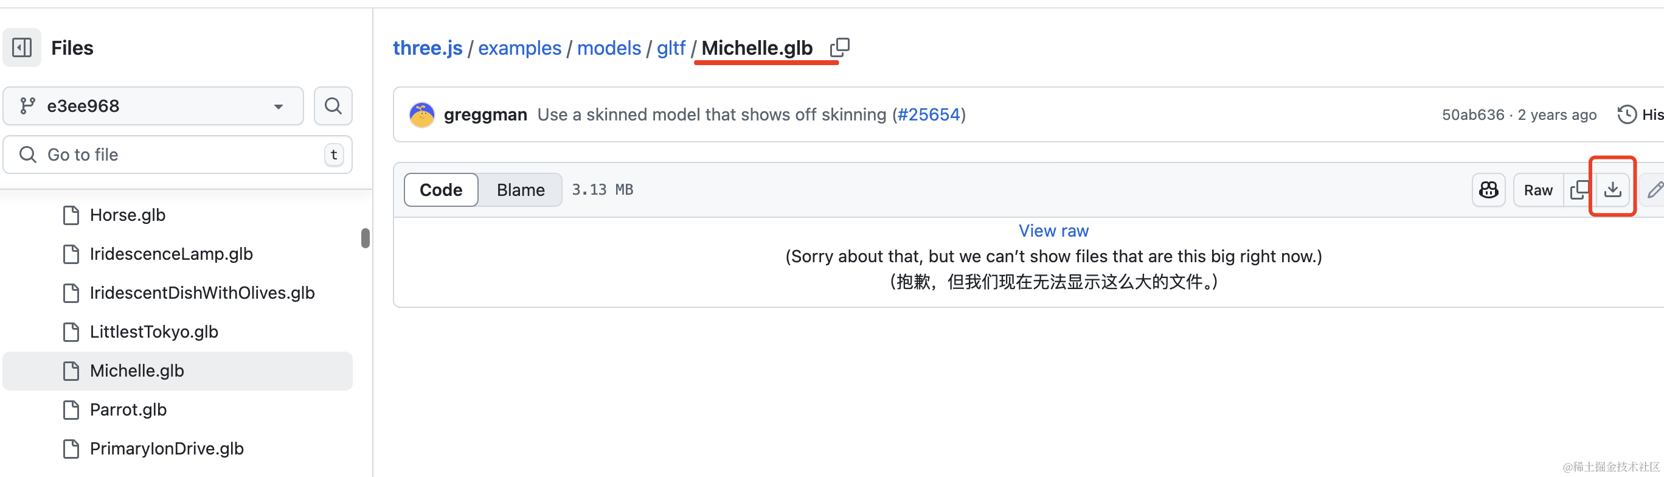
Task: Click edit pencil icon
Action: tap(1654, 190)
